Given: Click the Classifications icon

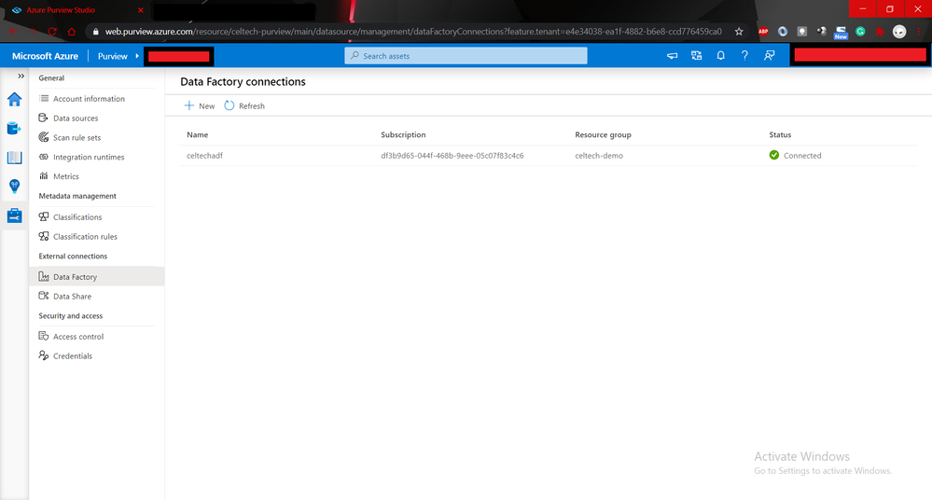Looking at the screenshot, I should [44, 217].
